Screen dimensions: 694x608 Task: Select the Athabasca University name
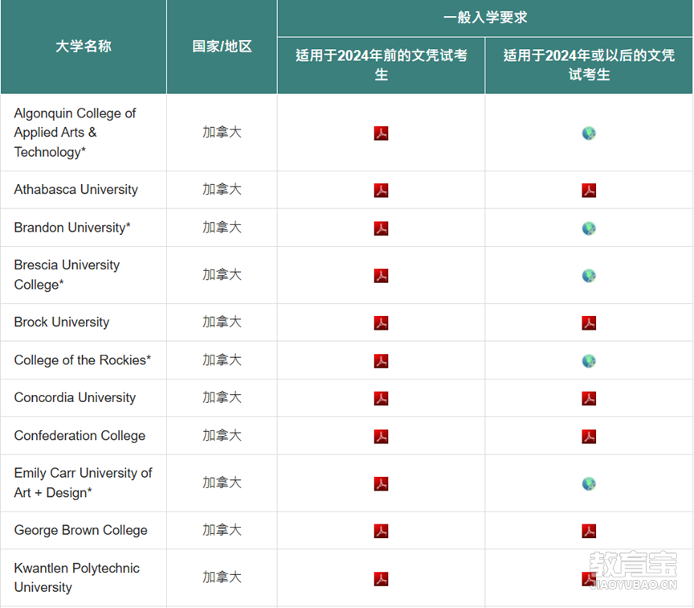click(x=76, y=190)
